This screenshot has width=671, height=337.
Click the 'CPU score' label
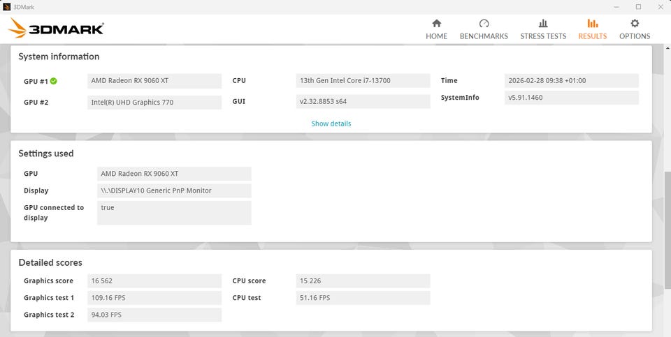pos(249,281)
